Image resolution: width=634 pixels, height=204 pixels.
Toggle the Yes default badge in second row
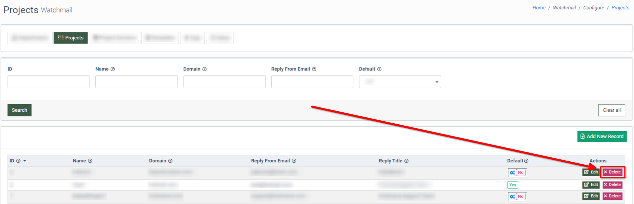tap(512, 185)
